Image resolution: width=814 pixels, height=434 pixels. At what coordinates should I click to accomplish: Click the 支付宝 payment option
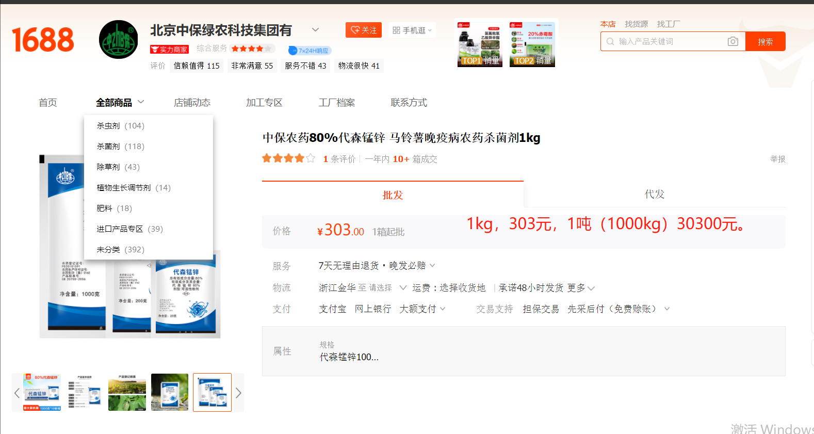tap(333, 309)
